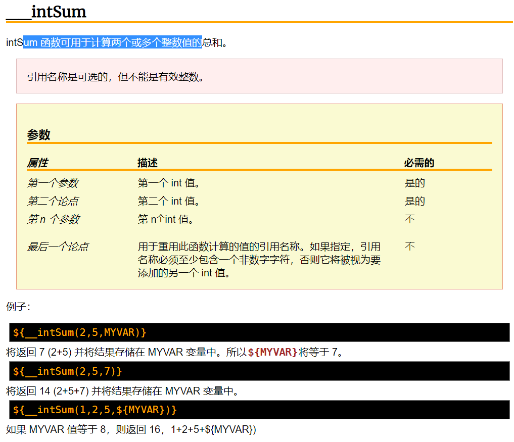Click the code block ${__intSum(2,5,7)}
The width and height of the screenshot is (514, 442).
coord(259,371)
